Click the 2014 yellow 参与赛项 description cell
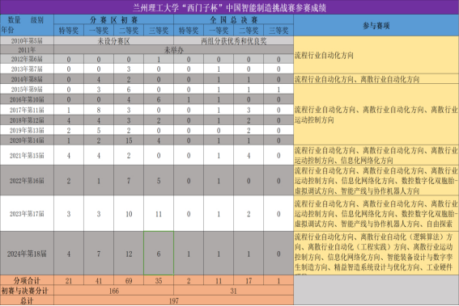The height and width of the screenshot is (306, 459). tap(376, 79)
